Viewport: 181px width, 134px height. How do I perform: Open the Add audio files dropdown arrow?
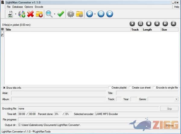pos(16,14)
